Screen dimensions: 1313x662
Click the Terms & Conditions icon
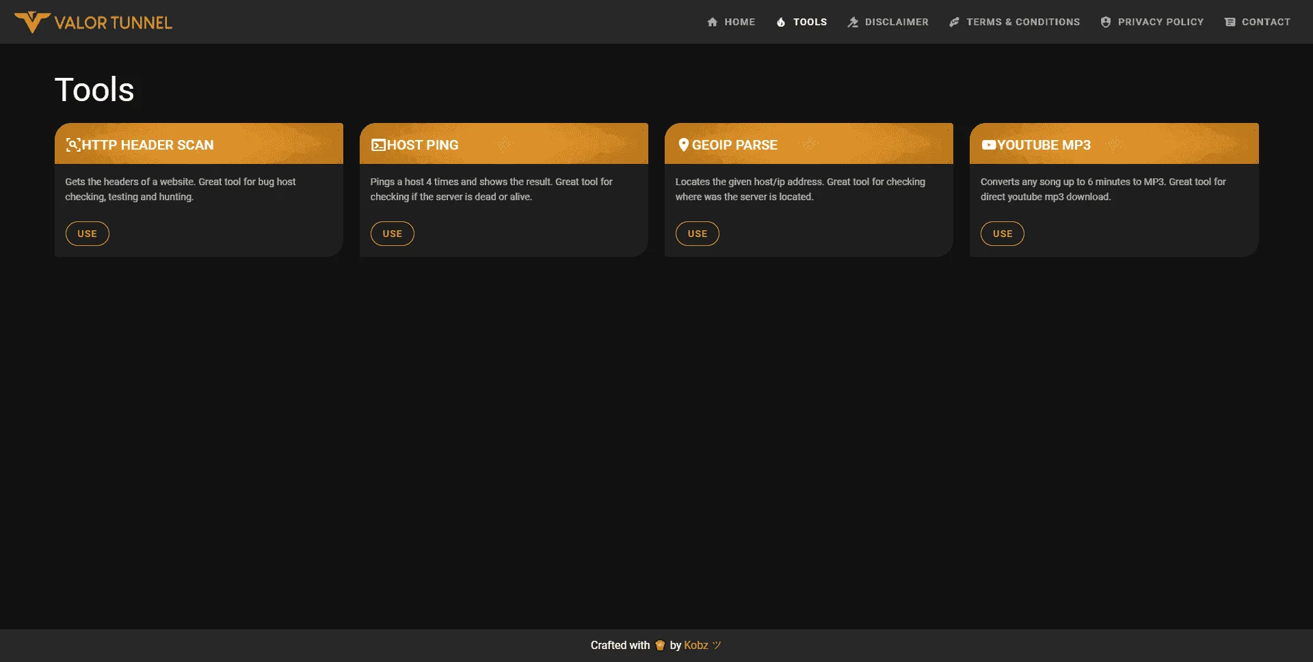point(954,22)
